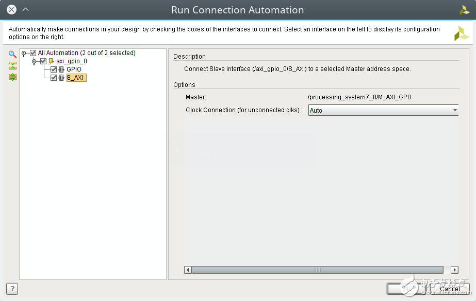476x301 pixels.
Task: Untick the S_AXI interface checkbox
Action: point(54,78)
